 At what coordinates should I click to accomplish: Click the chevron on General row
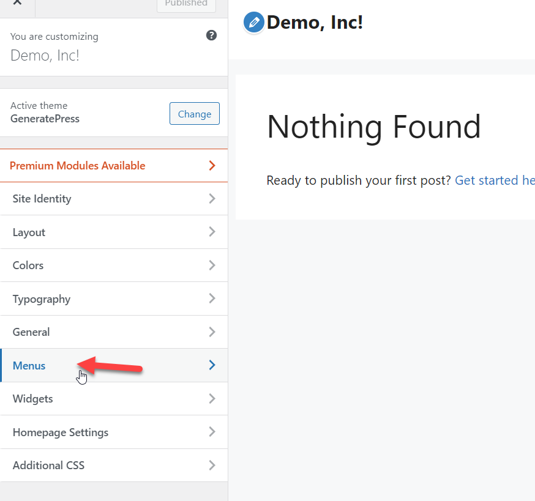pos(212,332)
